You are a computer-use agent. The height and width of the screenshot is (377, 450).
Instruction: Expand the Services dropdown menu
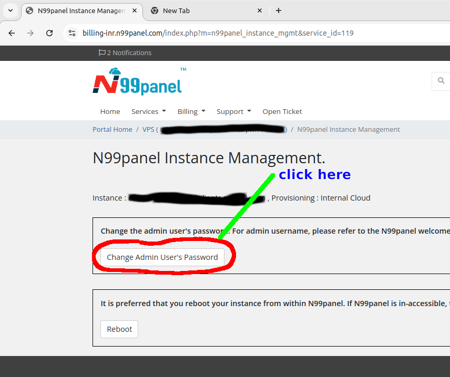click(x=148, y=111)
